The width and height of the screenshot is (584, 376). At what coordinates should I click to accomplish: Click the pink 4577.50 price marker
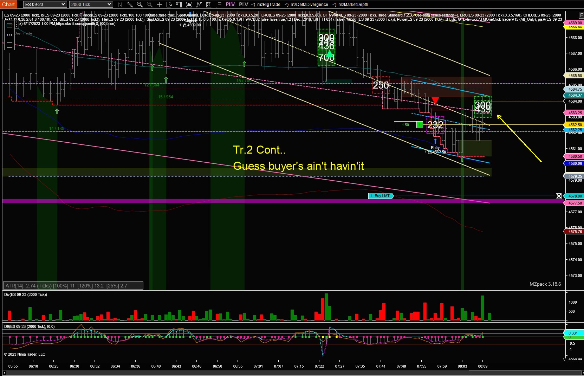tap(573, 203)
